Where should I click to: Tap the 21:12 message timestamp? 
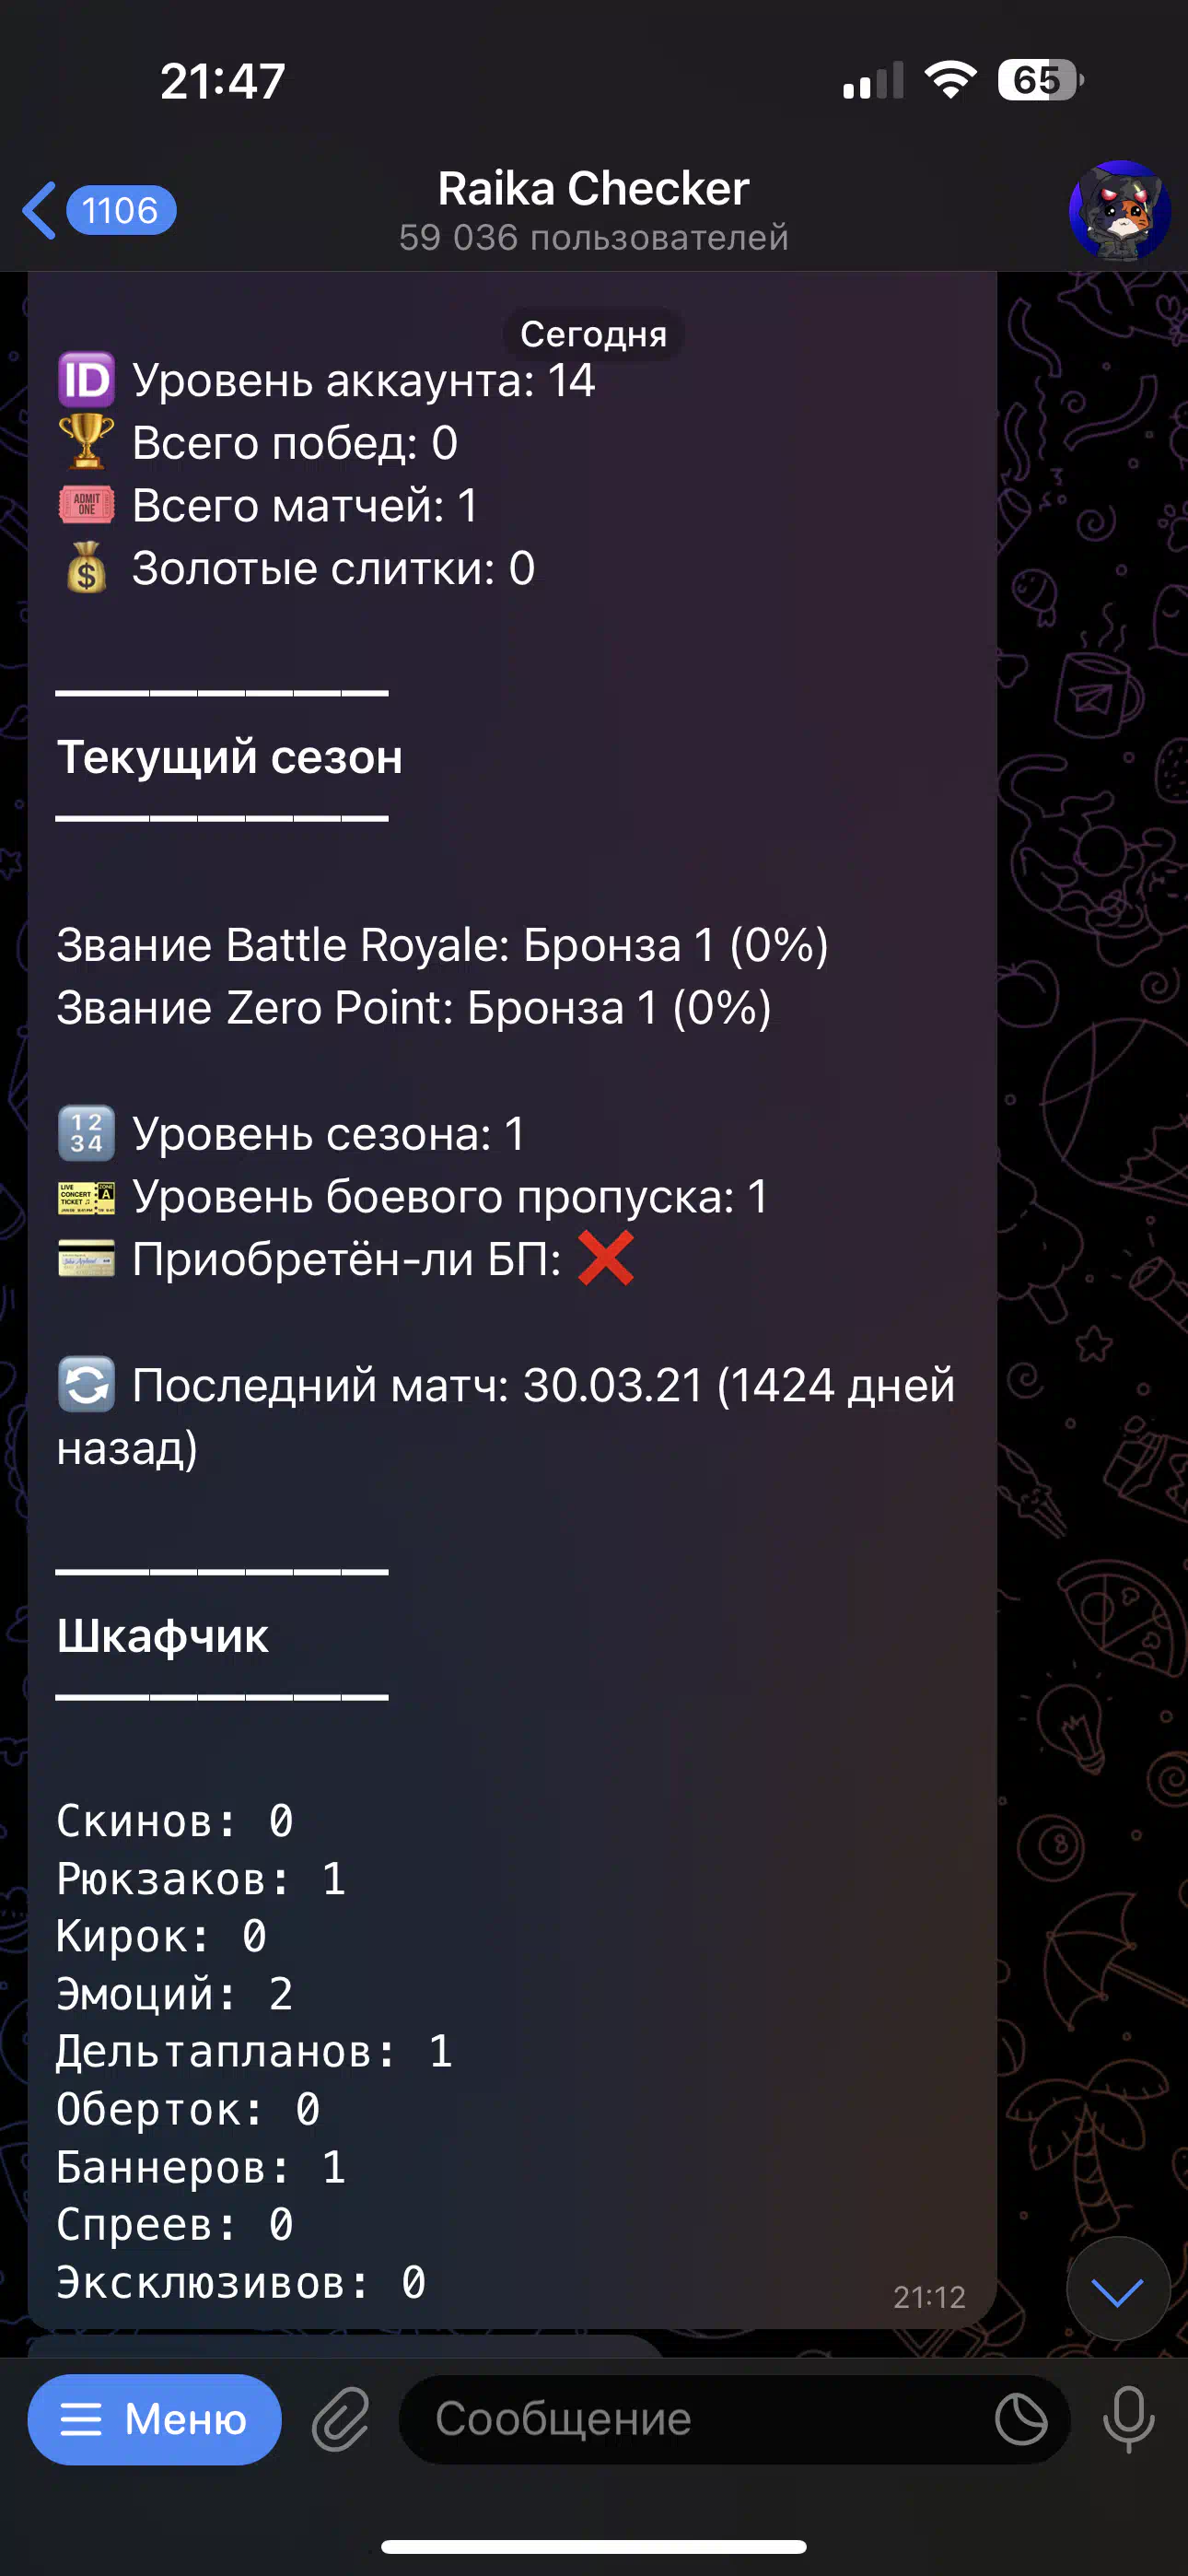coord(929,2297)
